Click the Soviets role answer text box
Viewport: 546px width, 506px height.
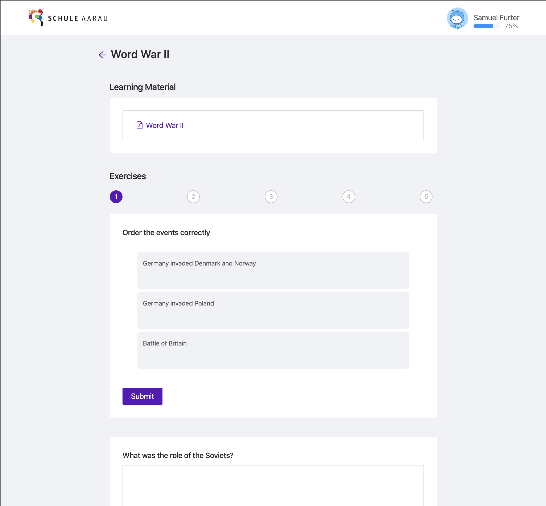click(273, 485)
